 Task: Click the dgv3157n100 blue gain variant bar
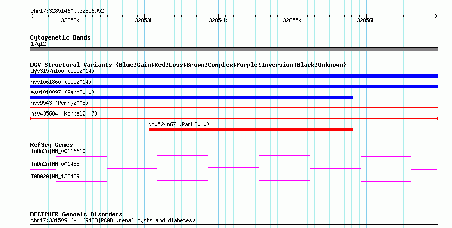pos(234,76)
